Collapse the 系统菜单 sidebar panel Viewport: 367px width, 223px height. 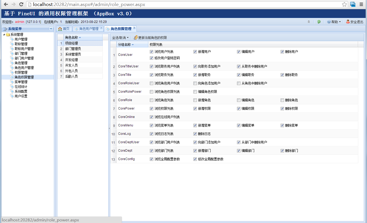[x=51, y=29]
